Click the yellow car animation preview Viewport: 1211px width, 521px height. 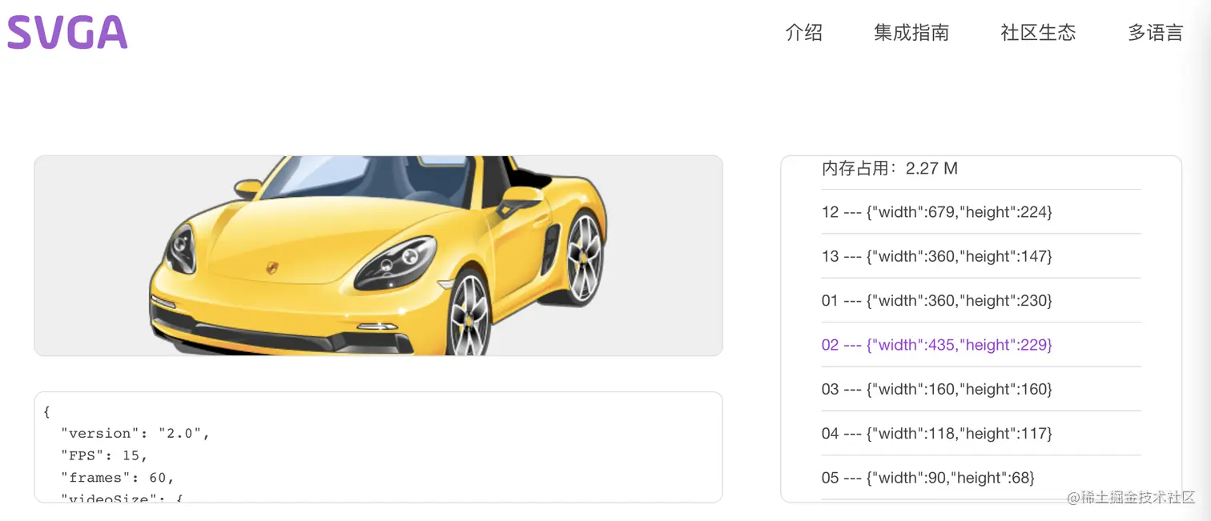(378, 255)
